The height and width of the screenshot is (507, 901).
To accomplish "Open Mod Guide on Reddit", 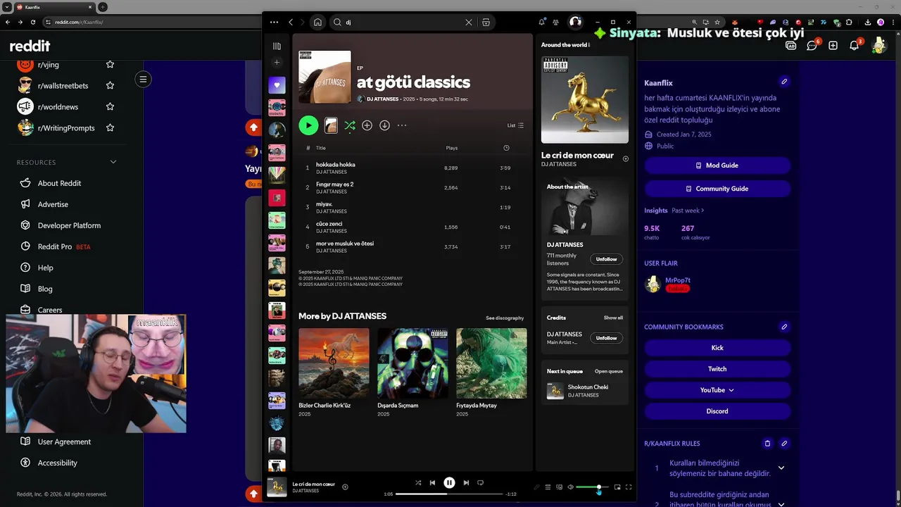I will [717, 165].
